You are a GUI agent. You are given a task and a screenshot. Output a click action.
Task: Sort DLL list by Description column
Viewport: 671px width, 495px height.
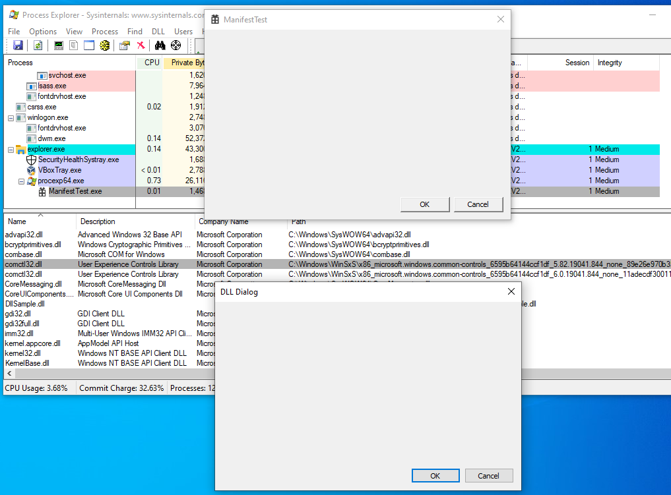point(136,221)
